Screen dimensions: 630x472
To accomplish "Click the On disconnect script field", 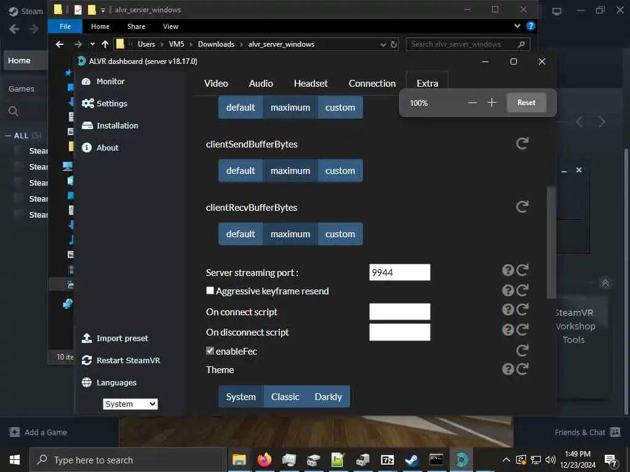I will (399, 332).
